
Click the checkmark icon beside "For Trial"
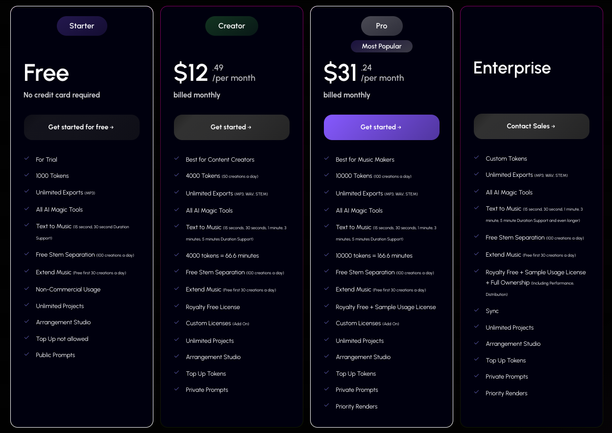26,159
